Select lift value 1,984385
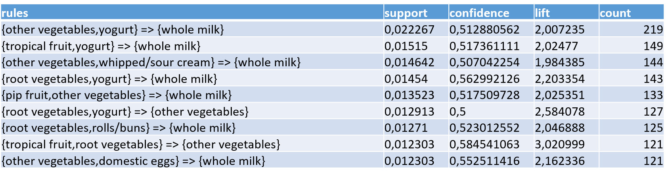The width and height of the screenshot is (666, 176). [560, 62]
